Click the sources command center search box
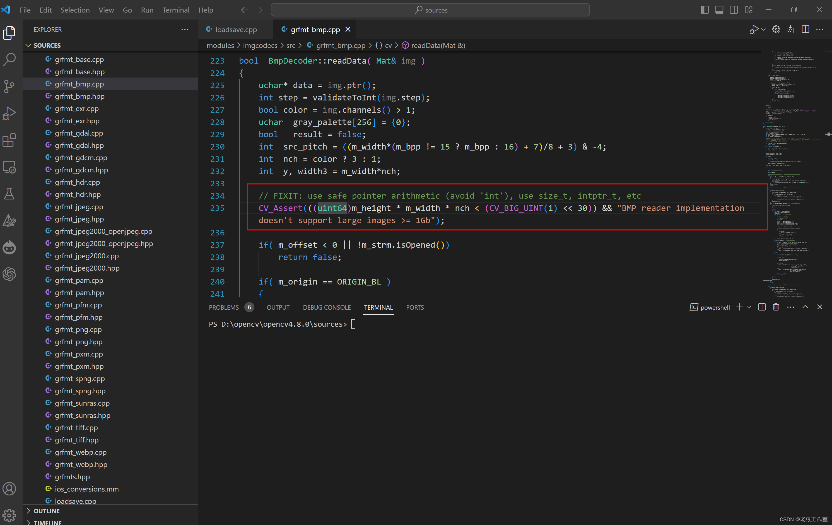 [430, 10]
